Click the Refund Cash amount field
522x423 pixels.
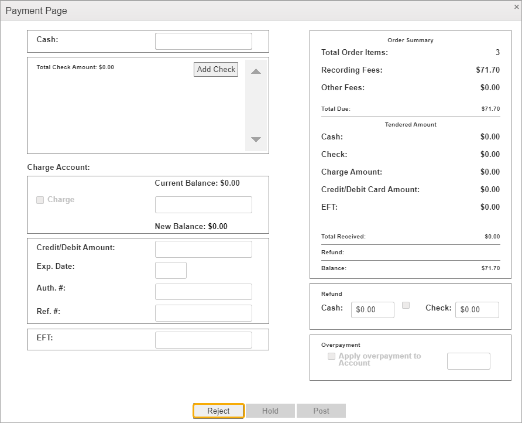click(372, 310)
